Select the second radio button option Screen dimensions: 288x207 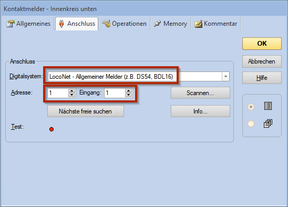pyautogui.click(x=251, y=123)
